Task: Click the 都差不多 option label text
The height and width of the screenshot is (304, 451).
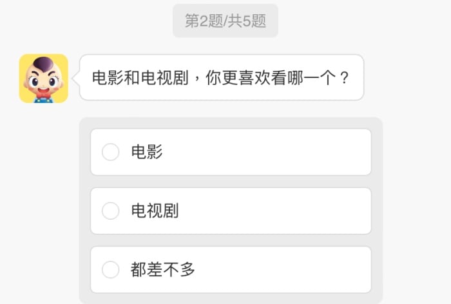Action: click(163, 269)
